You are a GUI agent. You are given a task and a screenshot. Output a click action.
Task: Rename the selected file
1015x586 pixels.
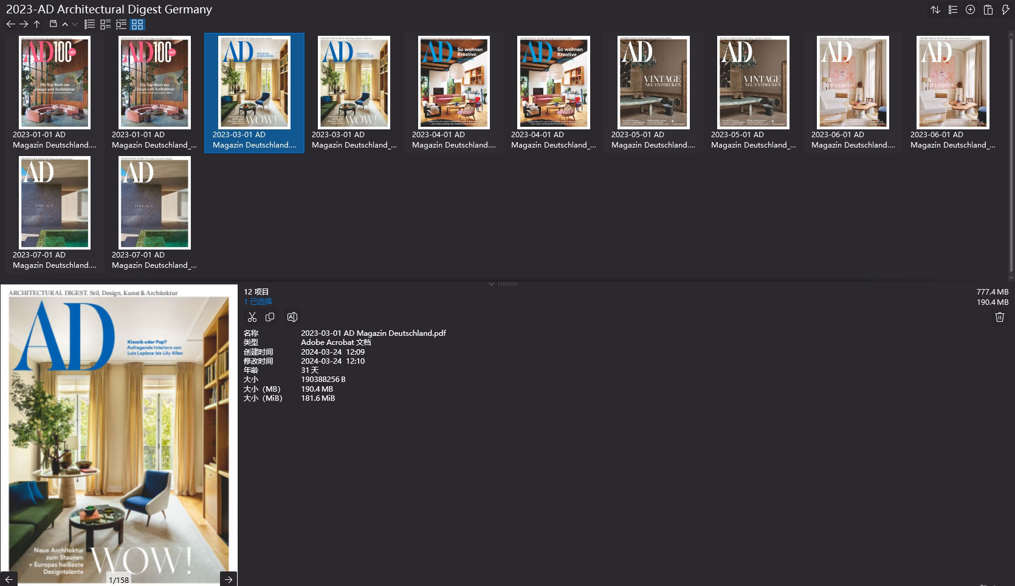[292, 317]
